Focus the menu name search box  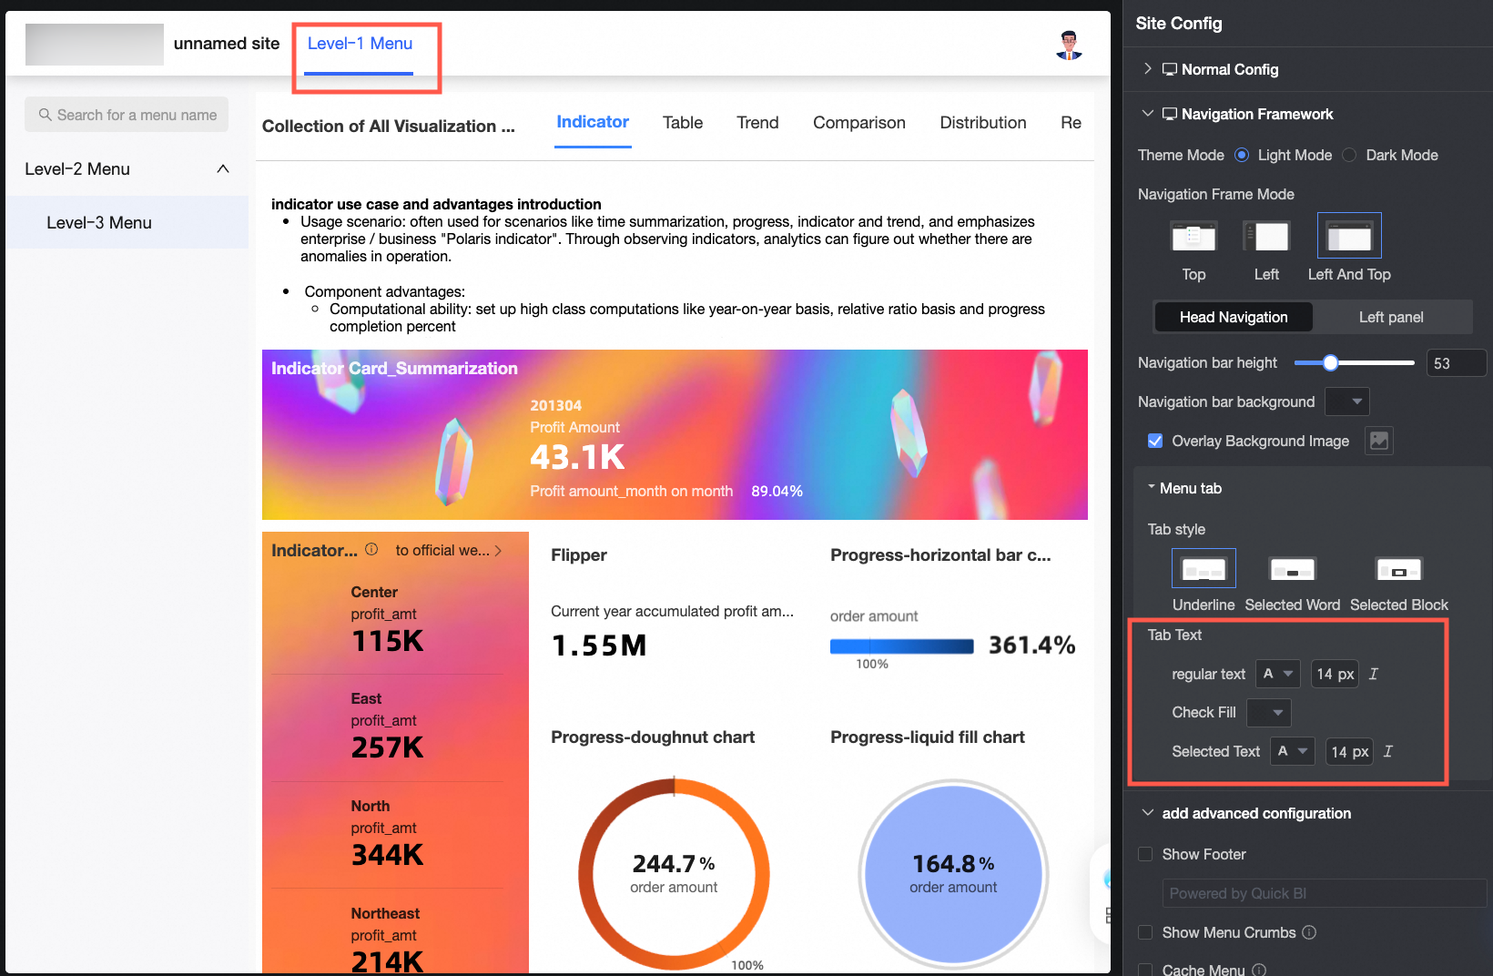tap(127, 115)
